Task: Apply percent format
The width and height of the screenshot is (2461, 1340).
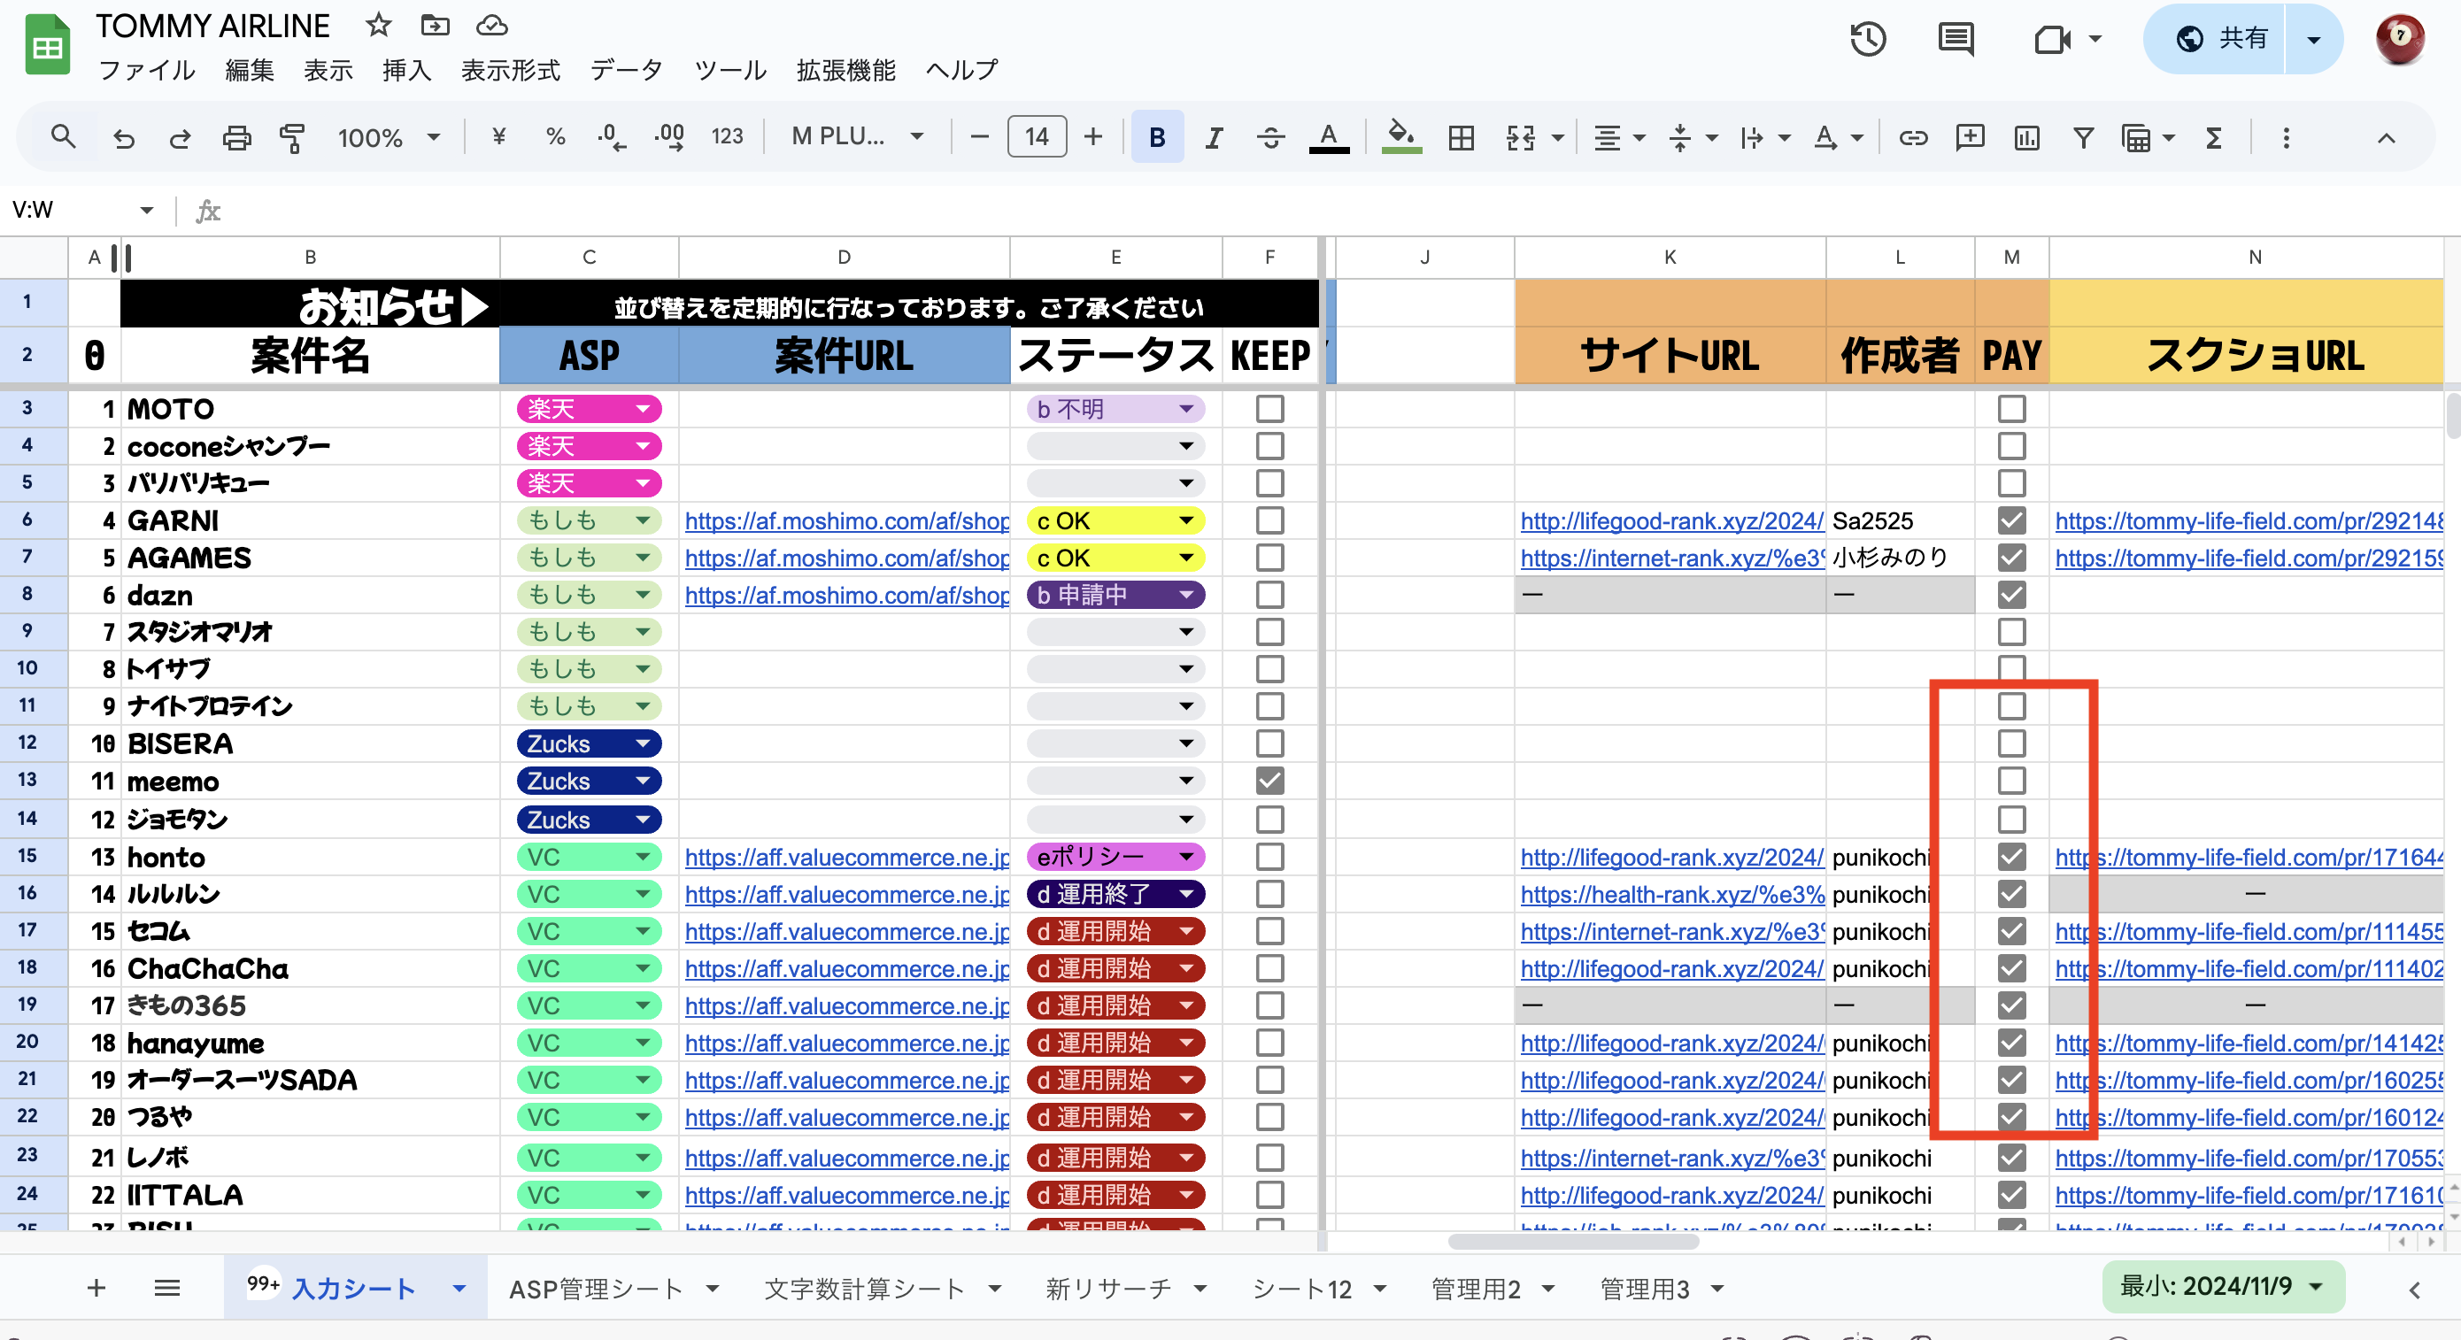Action: pyautogui.click(x=555, y=137)
